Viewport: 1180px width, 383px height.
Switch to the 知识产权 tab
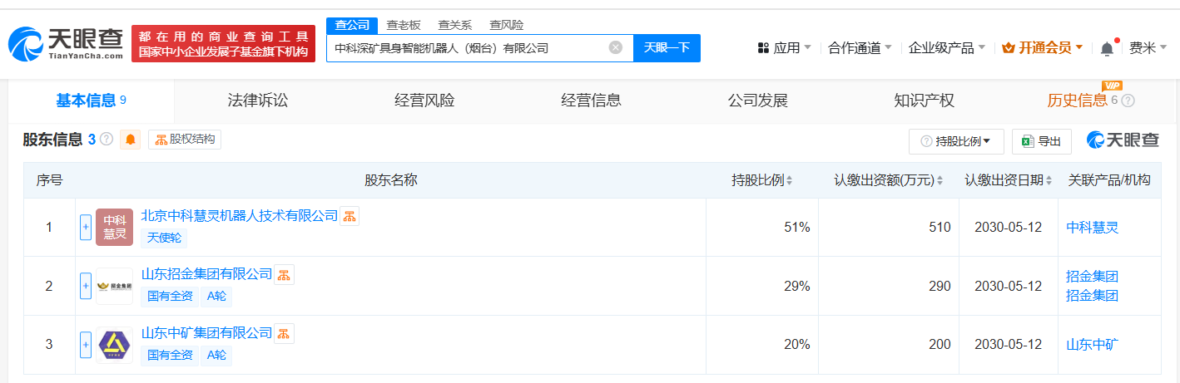pyautogui.click(x=924, y=101)
